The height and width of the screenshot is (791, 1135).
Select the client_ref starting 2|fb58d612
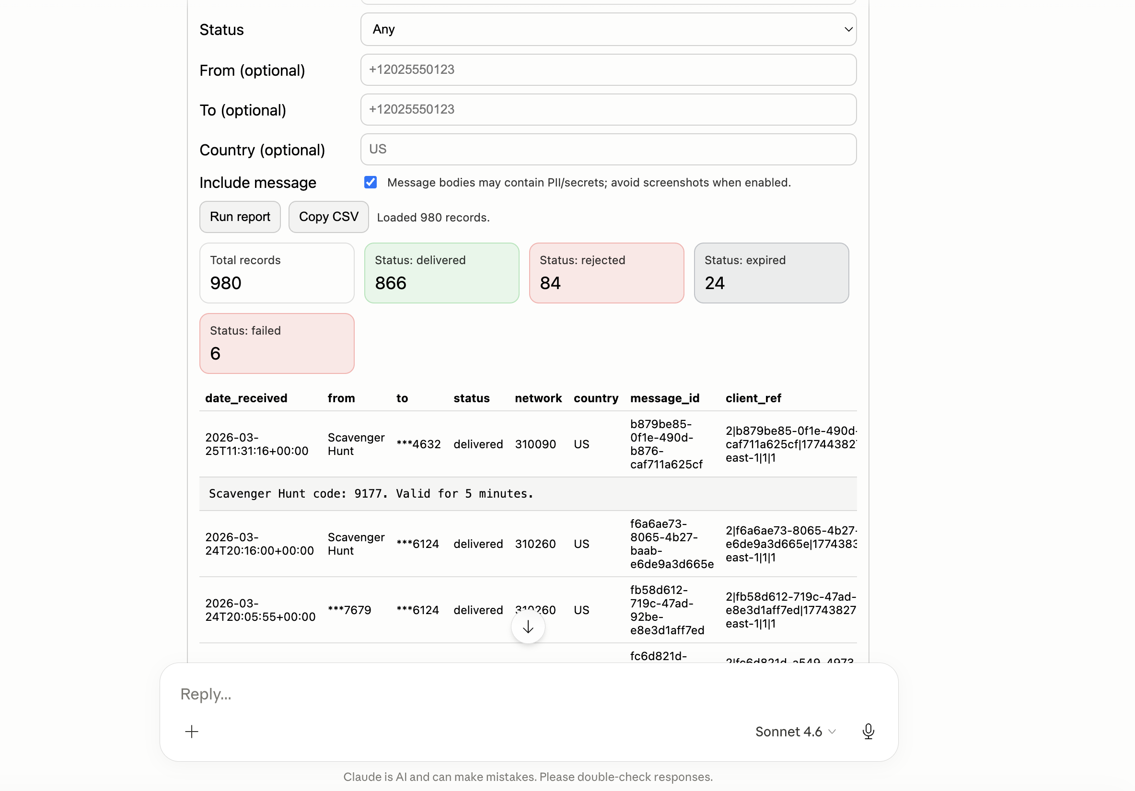click(x=791, y=610)
